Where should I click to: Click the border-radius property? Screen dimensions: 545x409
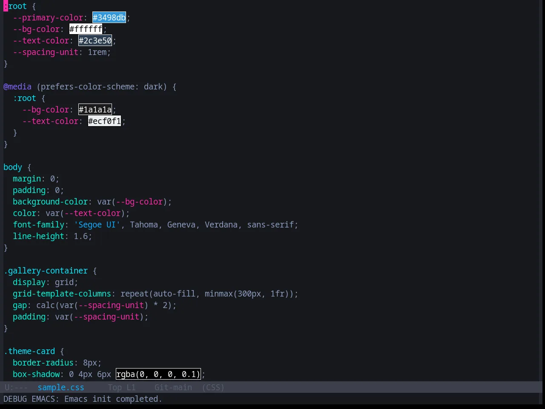click(43, 363)
